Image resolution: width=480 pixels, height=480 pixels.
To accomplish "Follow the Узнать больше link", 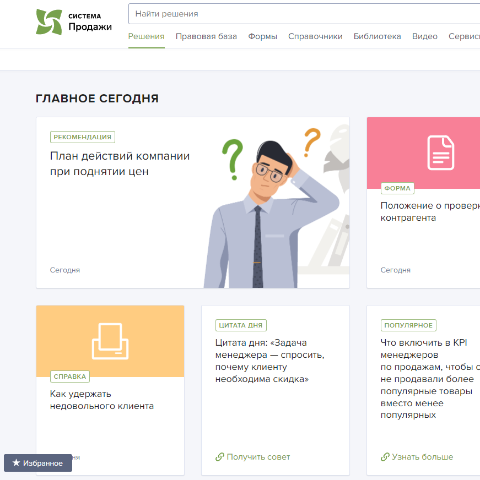I will [x=422, y=457].
